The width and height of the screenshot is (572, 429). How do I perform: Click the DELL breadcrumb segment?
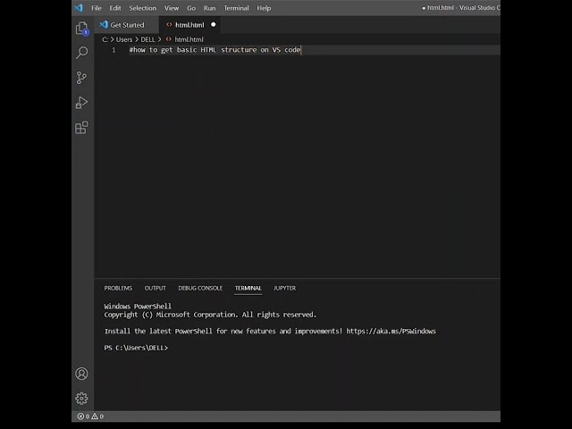point(147,39)
